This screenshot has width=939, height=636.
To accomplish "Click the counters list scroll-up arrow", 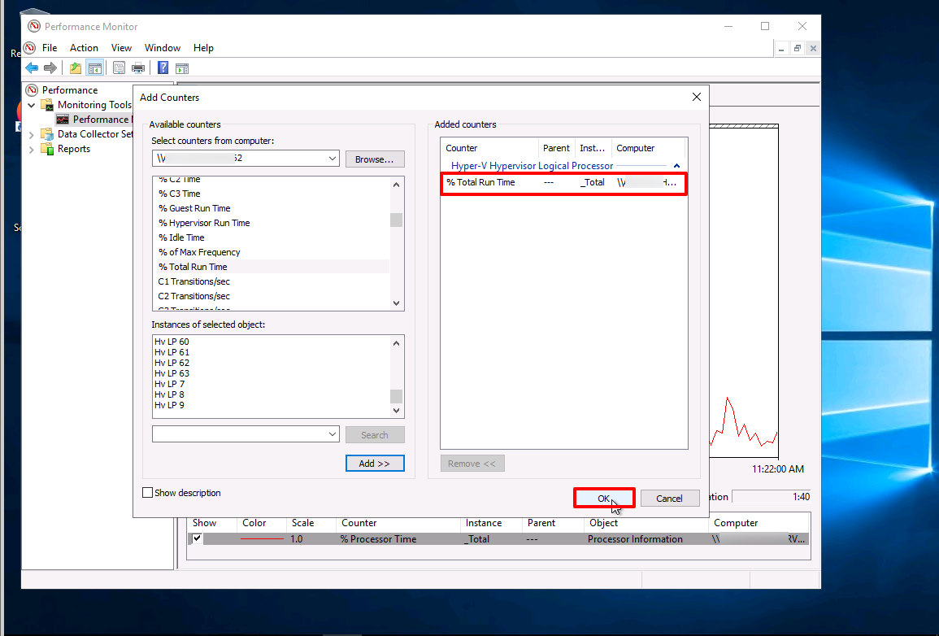I will (x=397, y=185).
